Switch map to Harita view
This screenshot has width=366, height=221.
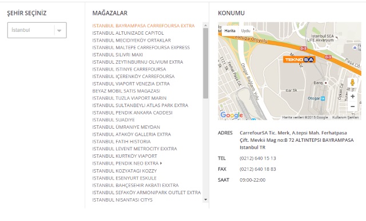[230, 31]
